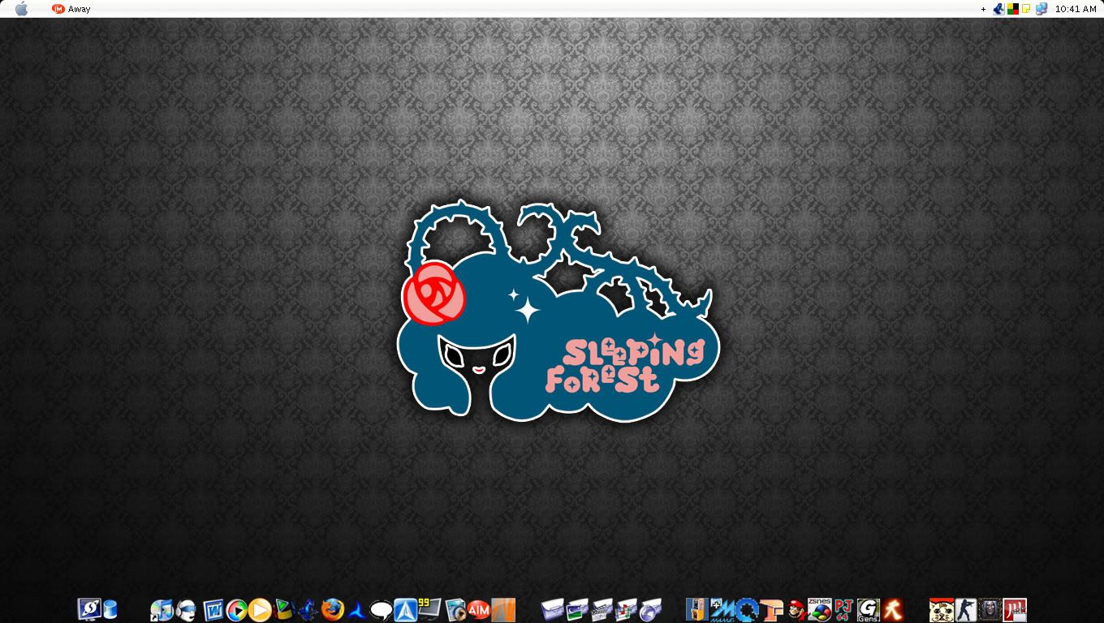Image resolution: width=1104 pixels, height=623 pixels.
Task: Launch the glowing orange running-figure icon
Action: [x=893, y=609]
